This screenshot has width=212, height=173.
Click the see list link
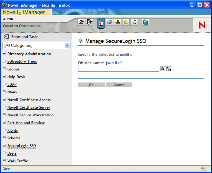point(114,63)
